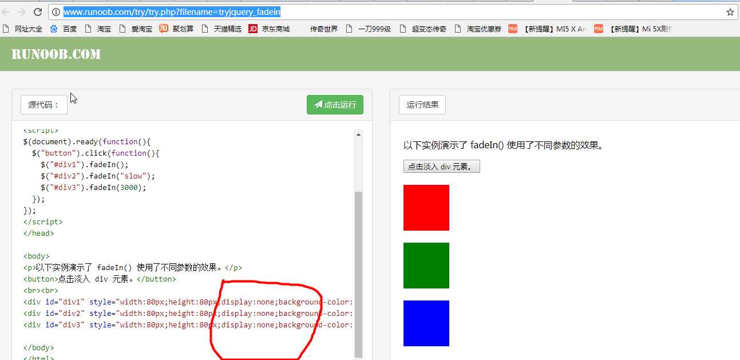Open the 百度 bookmark
740x360 pixels.
[64, 29]
